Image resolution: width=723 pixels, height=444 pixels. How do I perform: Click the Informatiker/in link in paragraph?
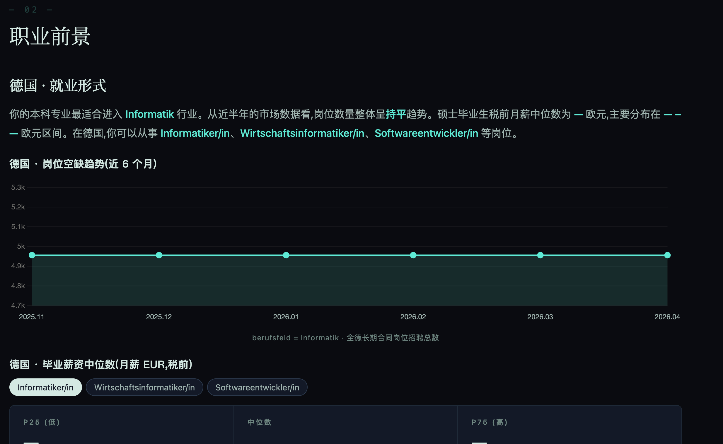pyautogui.click(x=195, y=133)
